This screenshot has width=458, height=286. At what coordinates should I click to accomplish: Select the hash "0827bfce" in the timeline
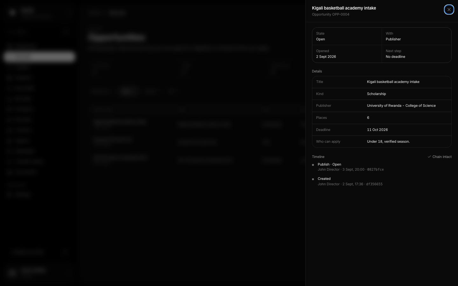click(375, 170)
